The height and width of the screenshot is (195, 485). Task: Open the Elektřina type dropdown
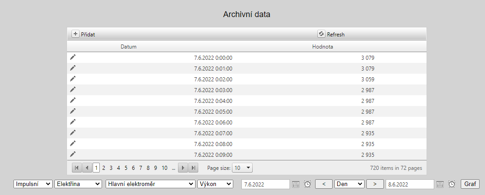click(78, 184)
